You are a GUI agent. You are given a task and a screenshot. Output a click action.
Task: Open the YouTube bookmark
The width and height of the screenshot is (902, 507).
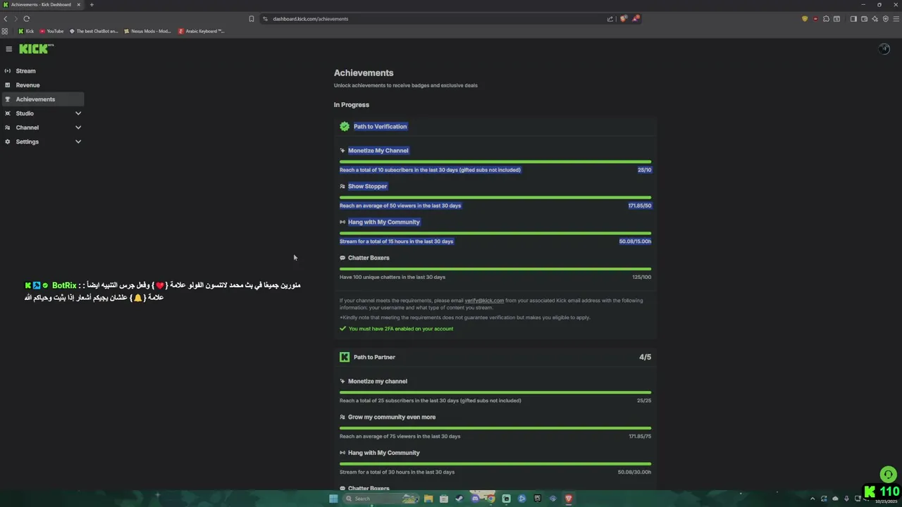click(51, 31)
